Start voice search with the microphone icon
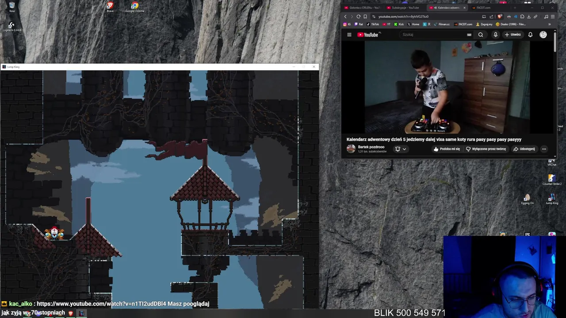 point(496,35)
